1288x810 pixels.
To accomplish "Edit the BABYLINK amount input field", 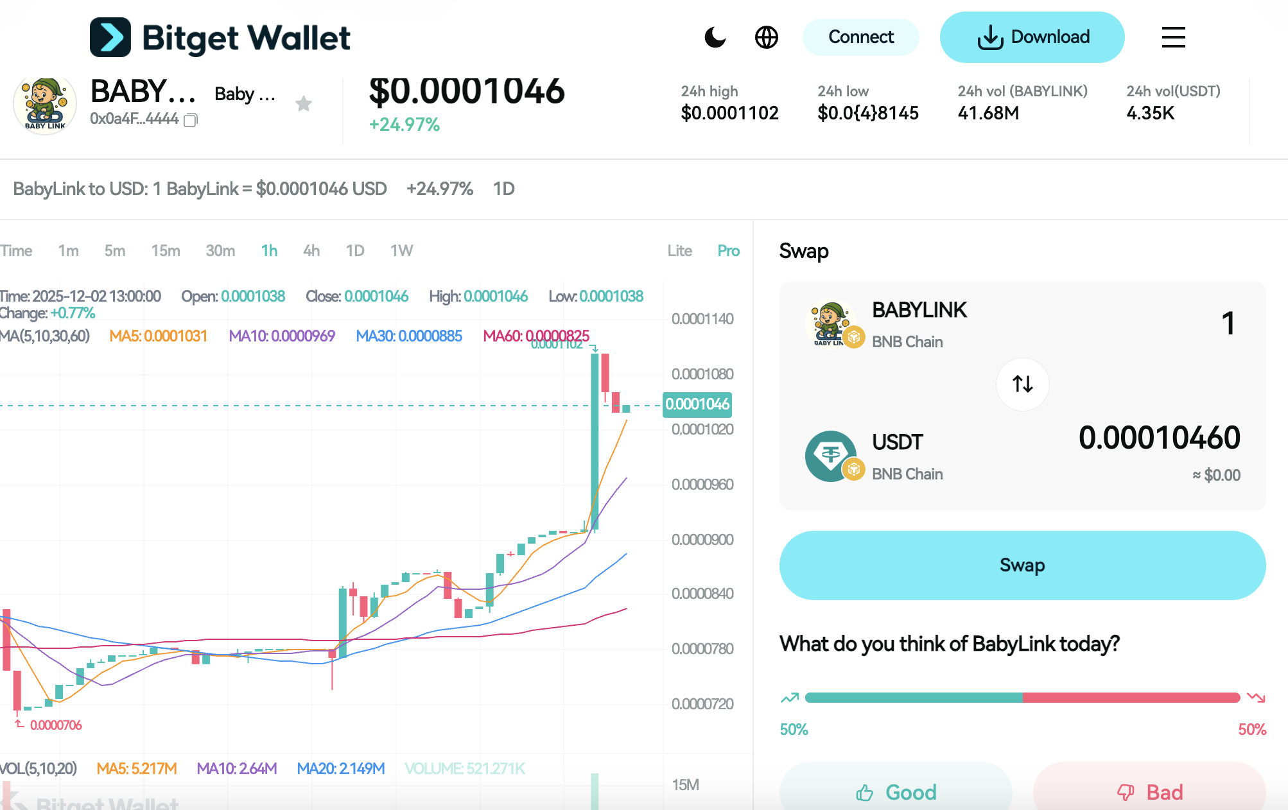I will click(x=1227, y=324).
